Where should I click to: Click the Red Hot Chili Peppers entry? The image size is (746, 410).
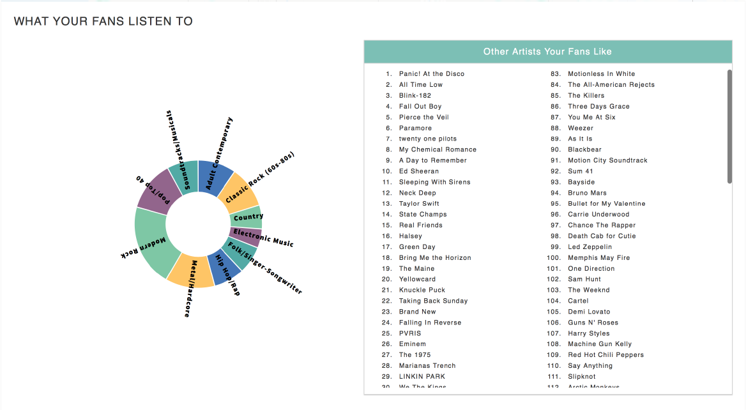coord(605,355)
